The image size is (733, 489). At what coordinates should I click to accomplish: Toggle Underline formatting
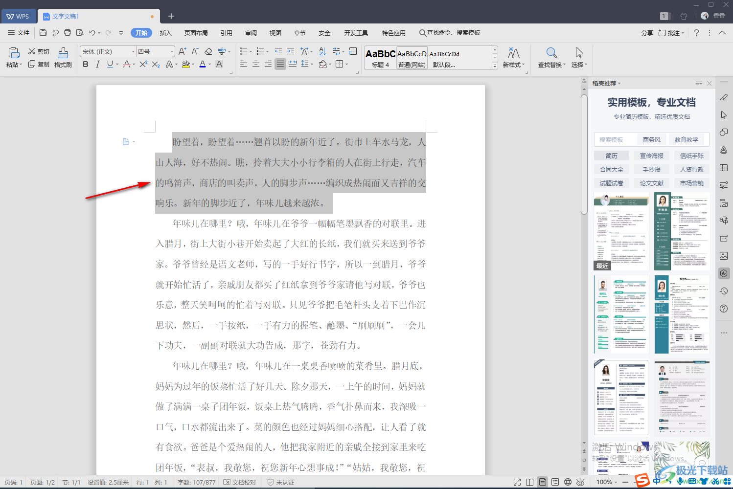pos(110,64)
